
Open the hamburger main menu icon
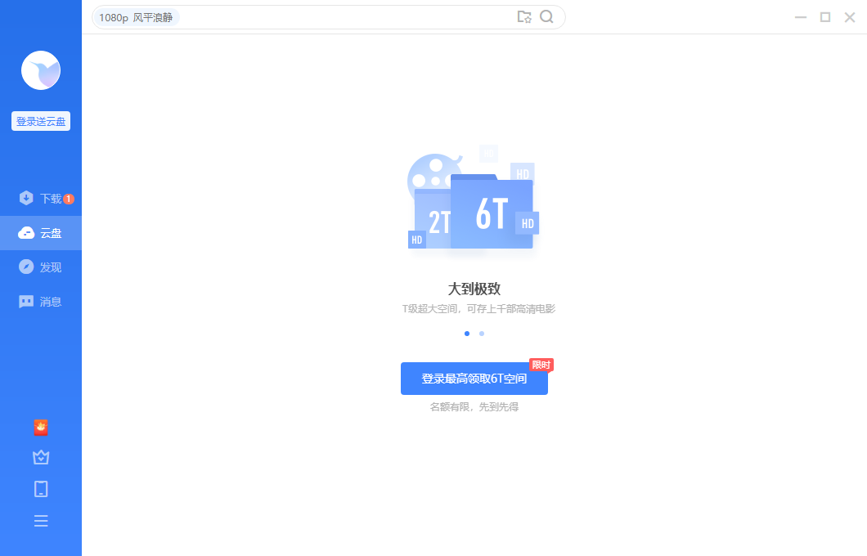[41, 520]
